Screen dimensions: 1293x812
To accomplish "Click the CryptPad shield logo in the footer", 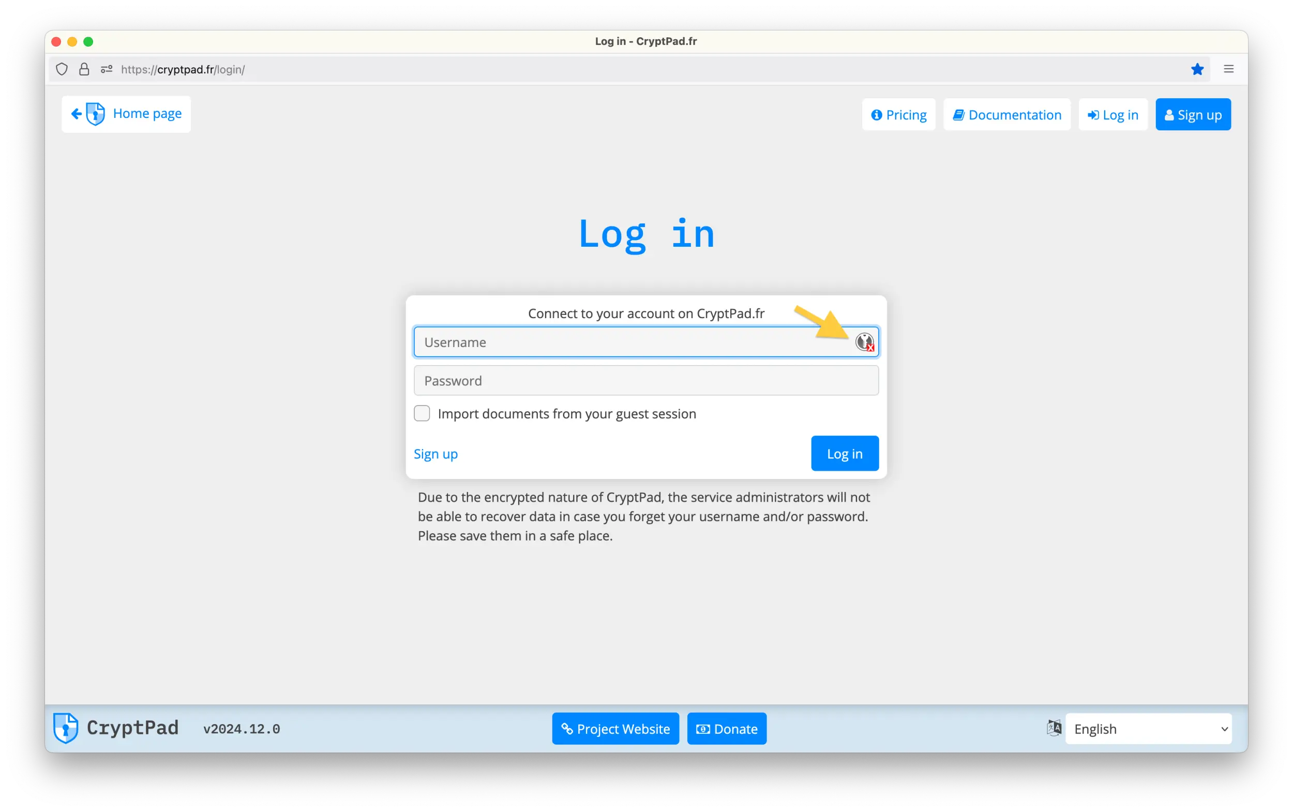I will click(x=66, y=728).
